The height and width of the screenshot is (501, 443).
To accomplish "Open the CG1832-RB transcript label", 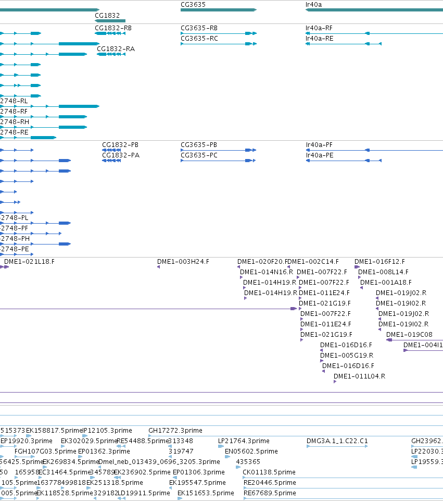I will [113, 28].
